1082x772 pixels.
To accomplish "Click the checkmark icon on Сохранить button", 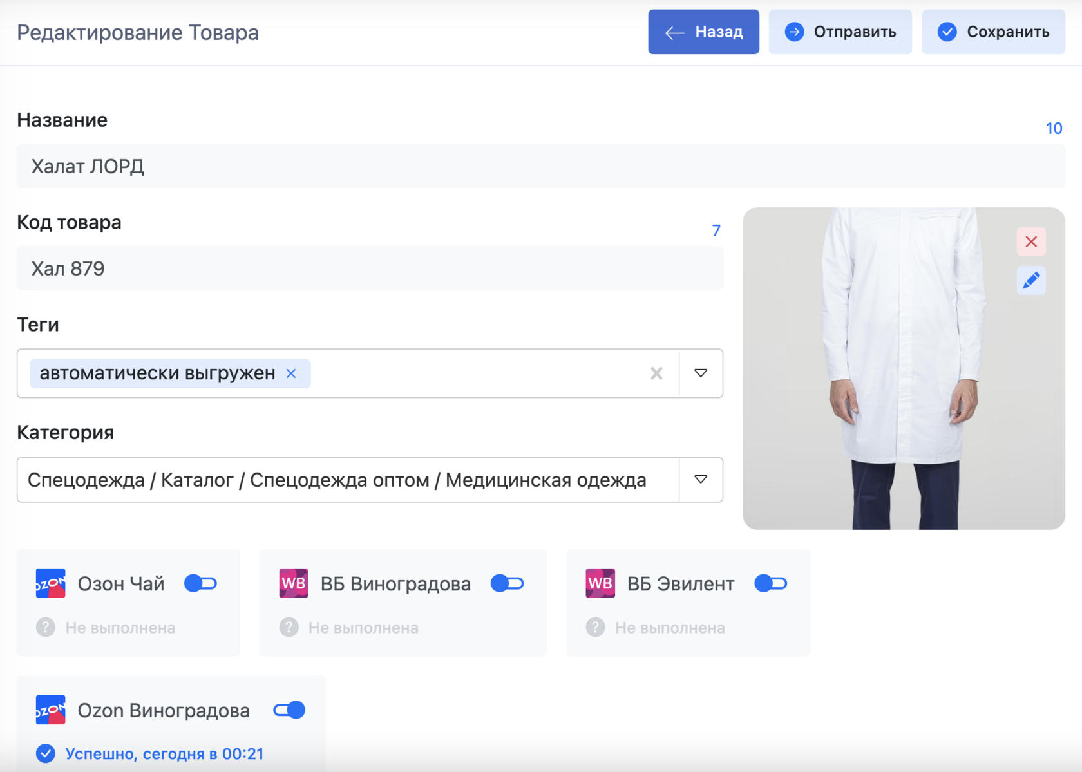I will click(x=947, y=31).
